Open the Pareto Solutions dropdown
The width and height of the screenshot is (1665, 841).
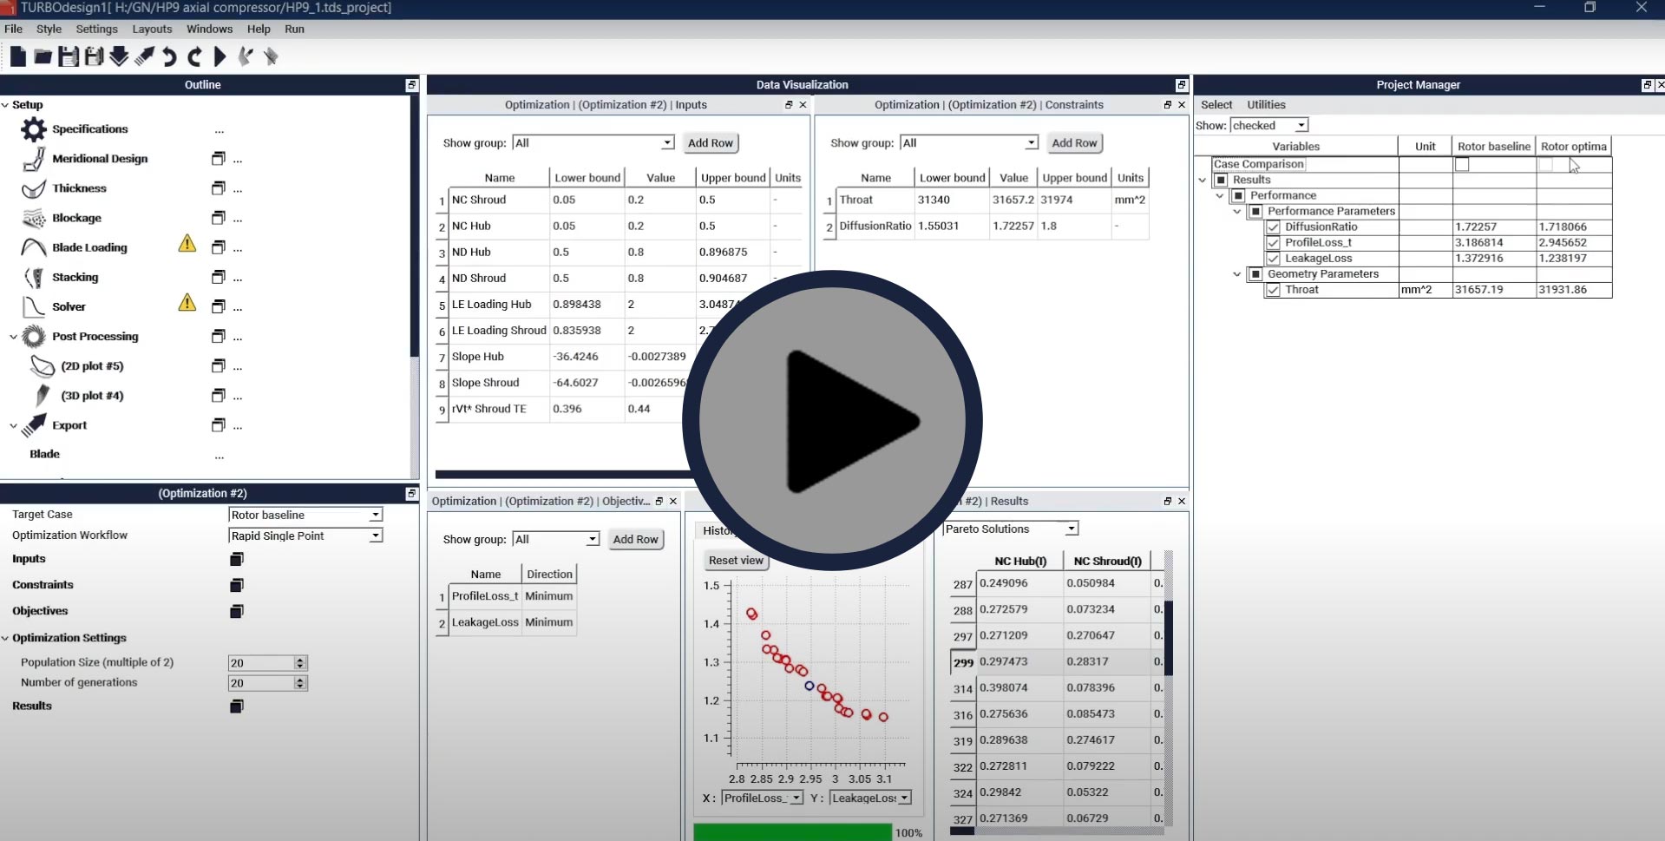1071,529
